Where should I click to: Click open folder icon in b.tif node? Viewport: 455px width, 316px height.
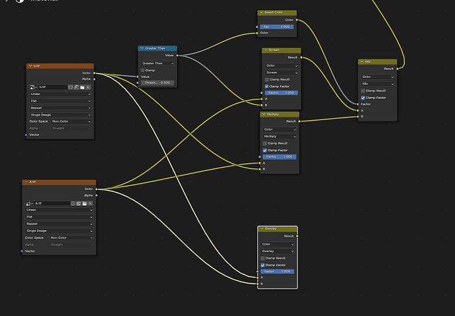point(82,87)
